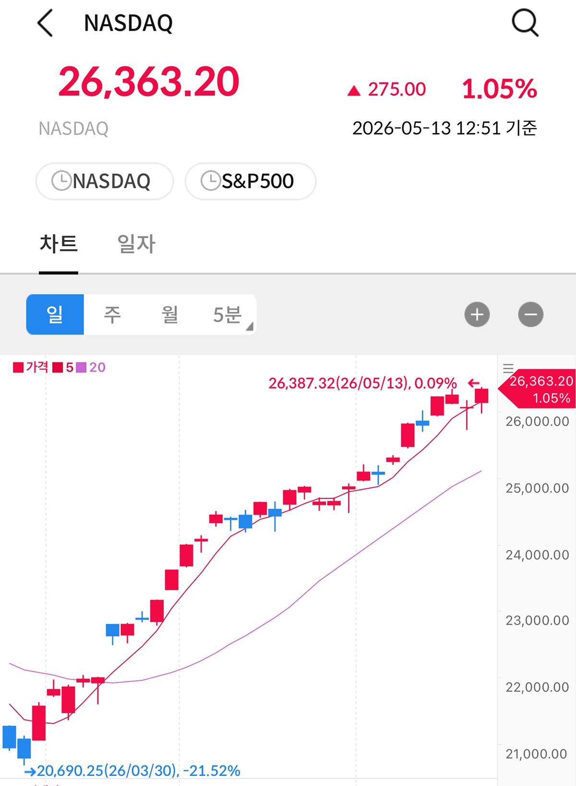This screenshot has height=786, width=576.
Task: Tap the clock icon in NASDAQ chip
Action: pos(61,181)
